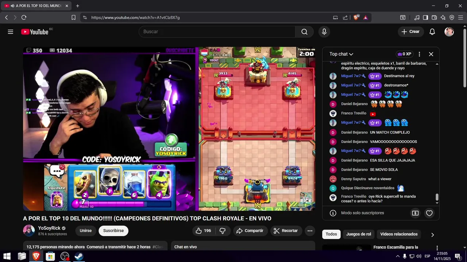Show hidden system tray icons
This screenshot has width=467, height=262.
click(x=398, y=256)
